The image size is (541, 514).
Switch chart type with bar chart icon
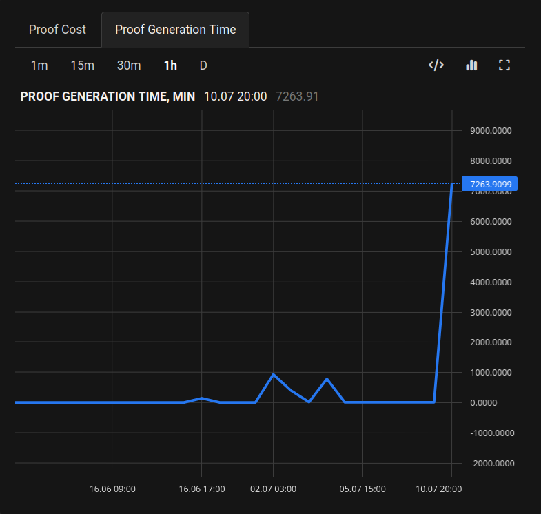pyautogui.click(x=471, y=65)
